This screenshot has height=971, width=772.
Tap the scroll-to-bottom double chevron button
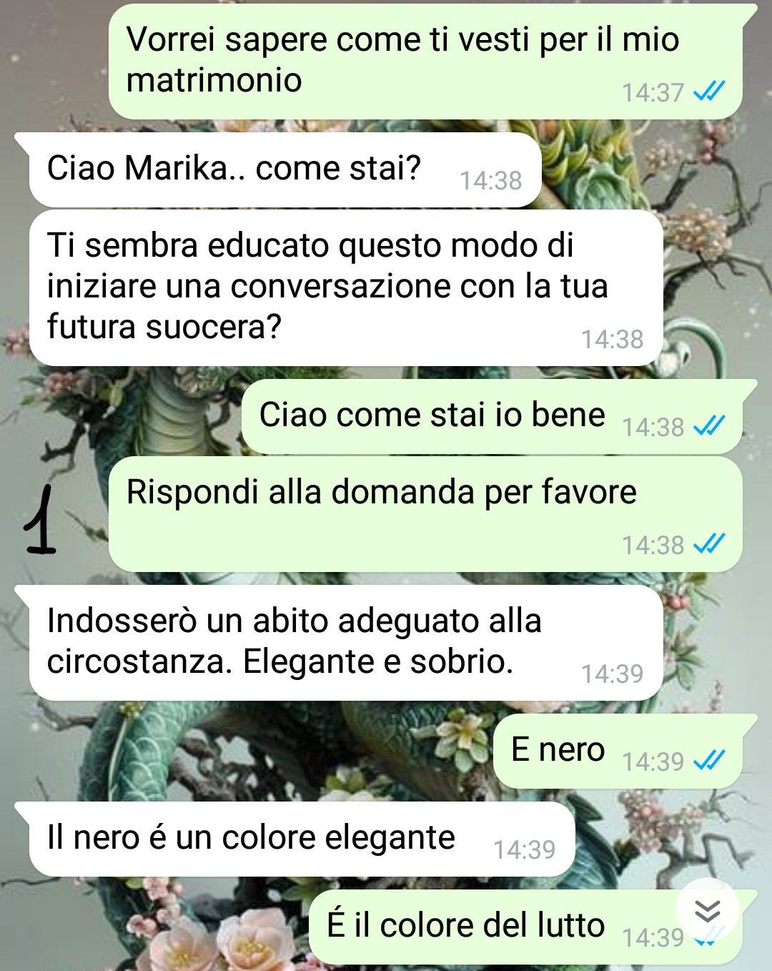[707, 911]
